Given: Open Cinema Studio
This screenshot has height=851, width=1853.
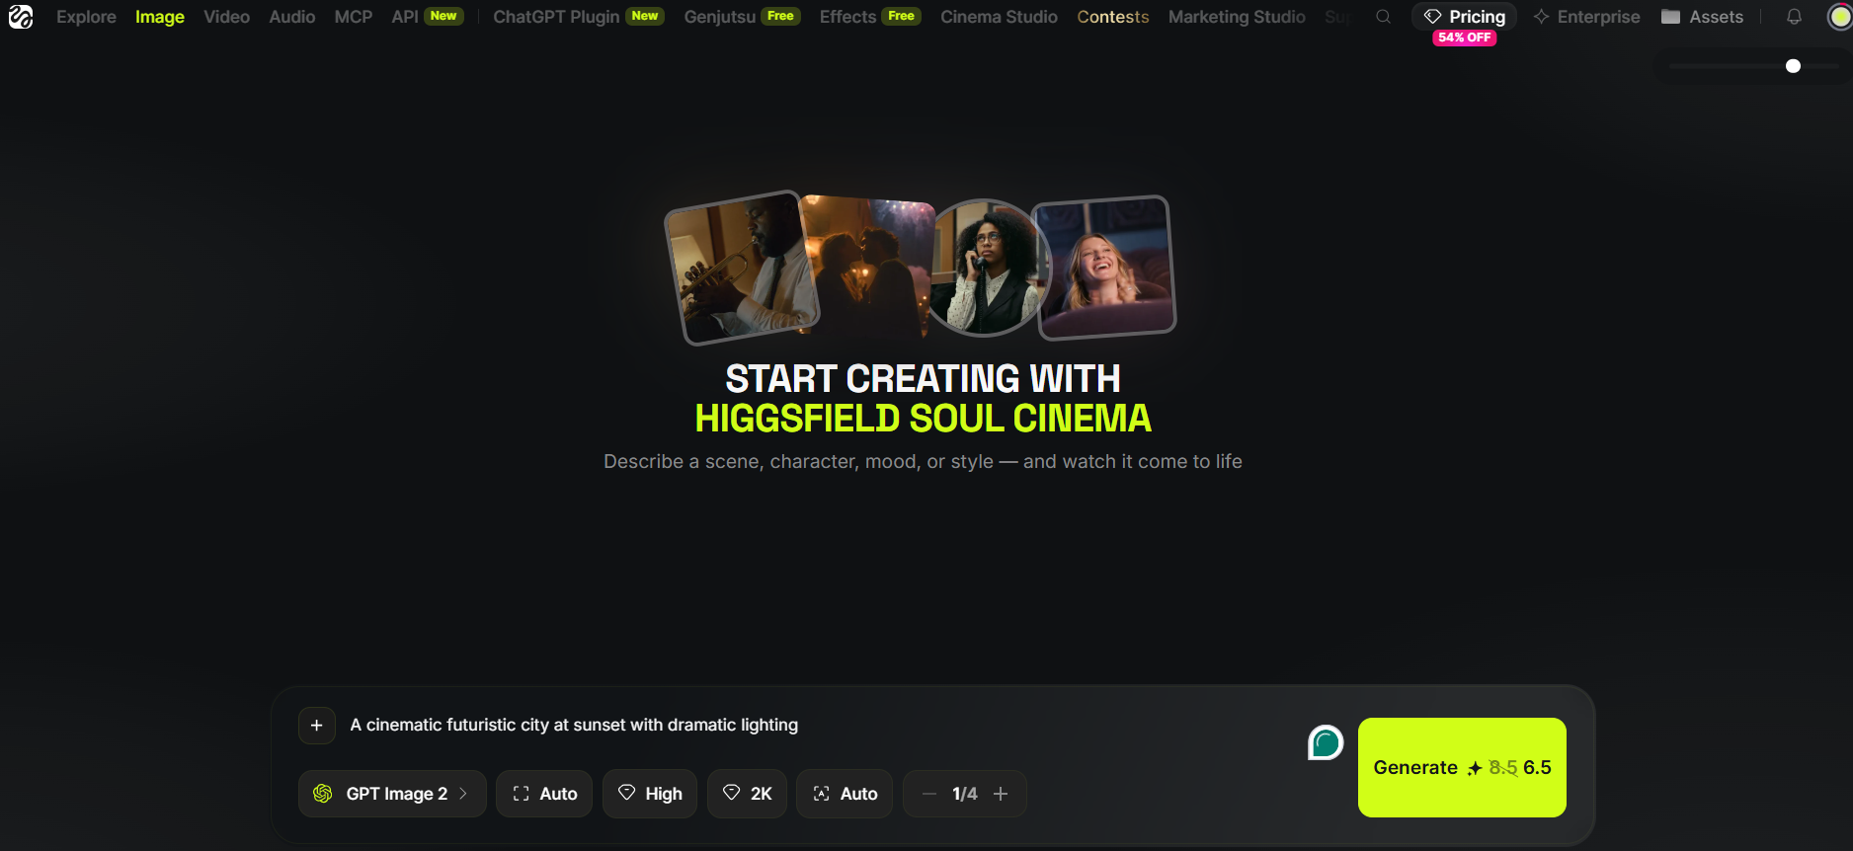Looking at the screenshot, I should [999, 17].
